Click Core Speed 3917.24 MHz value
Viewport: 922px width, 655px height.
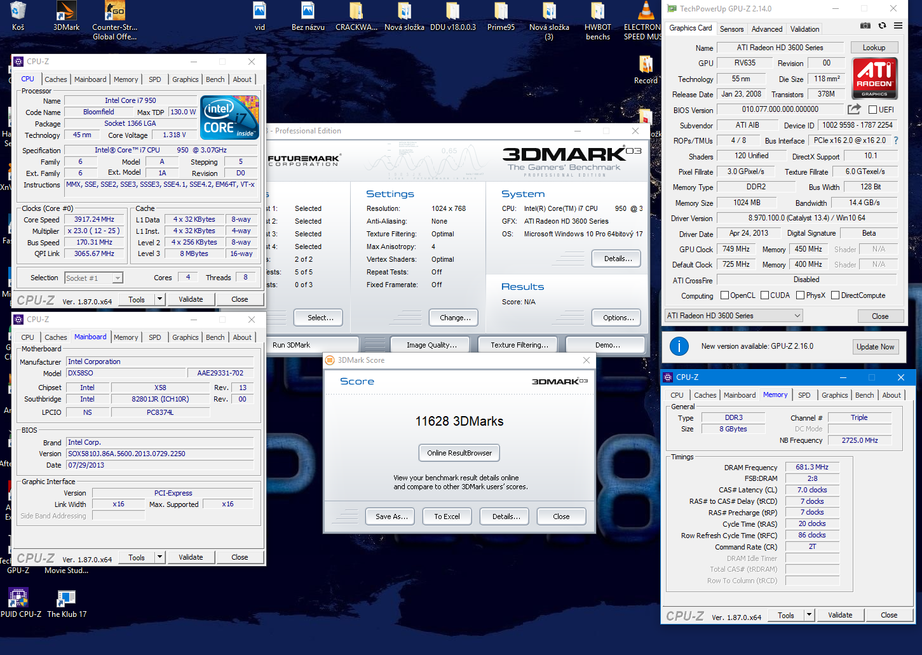click(x=94, y=219)
